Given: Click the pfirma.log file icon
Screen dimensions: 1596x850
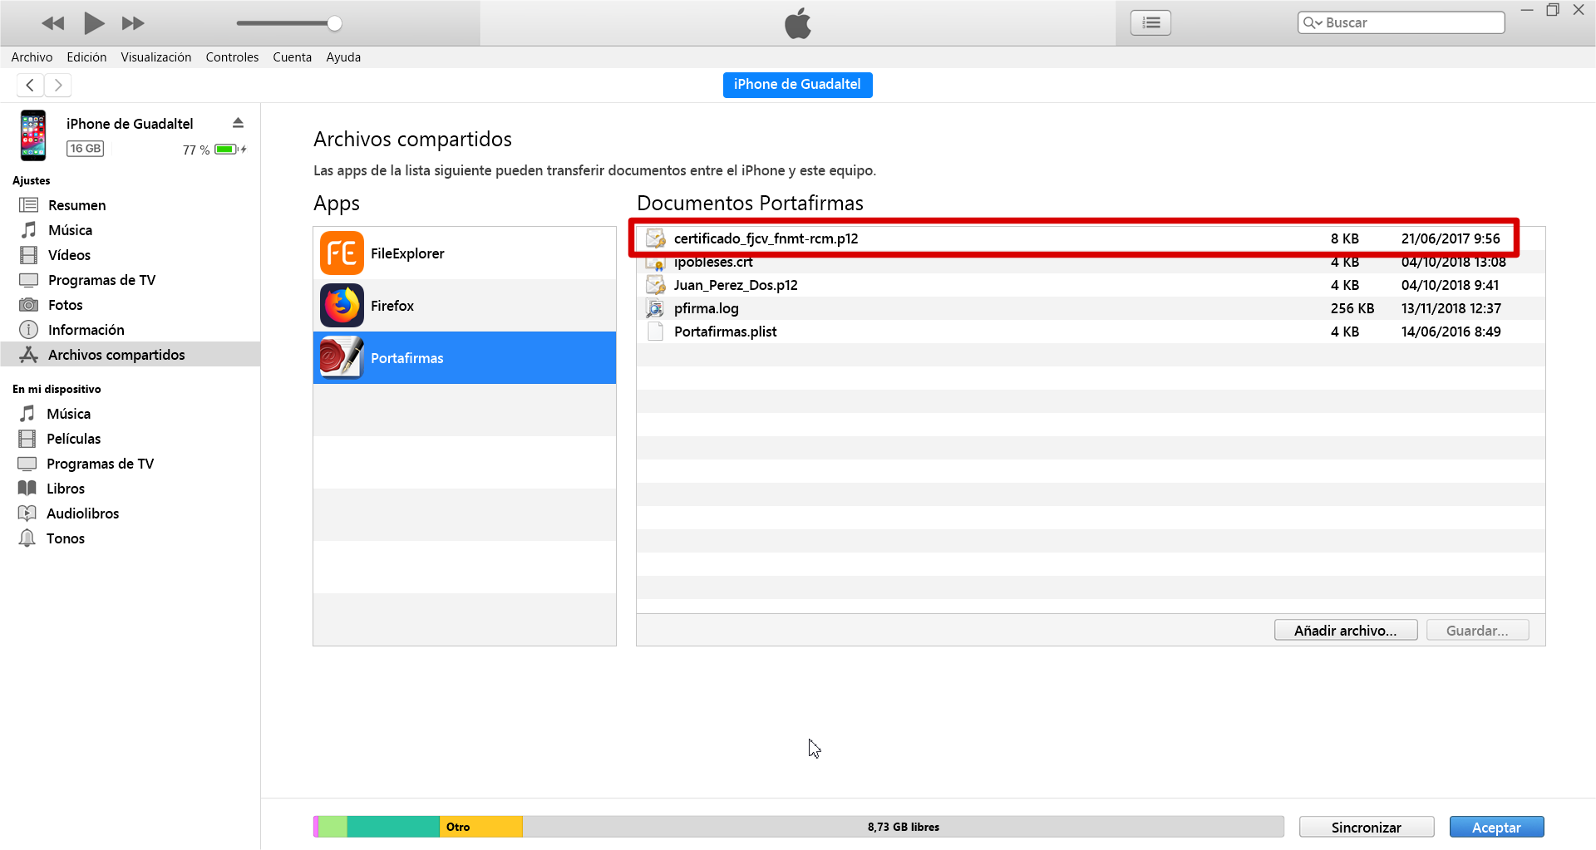Looking at the screenshot, I should pyautogui.click(x=655, y=308).
